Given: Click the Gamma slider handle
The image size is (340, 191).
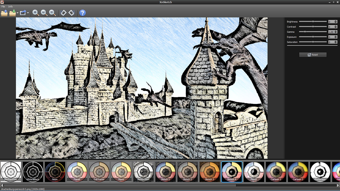Looking at the screenshot, I should click(x=305, y=32).
